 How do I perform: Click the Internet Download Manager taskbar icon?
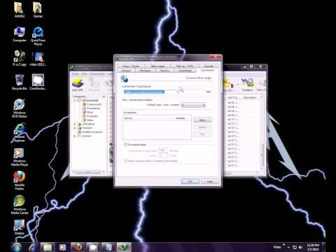click(124, 247)
